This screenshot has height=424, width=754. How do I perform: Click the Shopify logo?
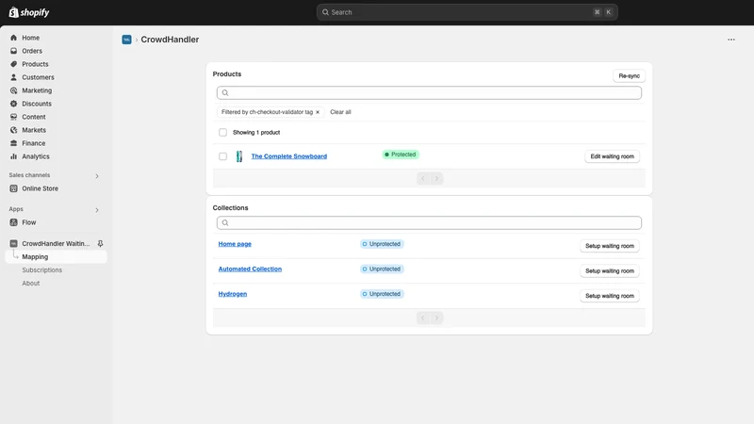point(29,12)
